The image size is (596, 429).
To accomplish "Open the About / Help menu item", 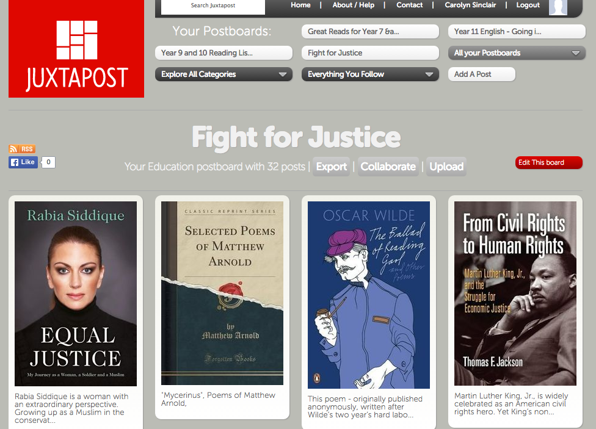I will (353, 5).
